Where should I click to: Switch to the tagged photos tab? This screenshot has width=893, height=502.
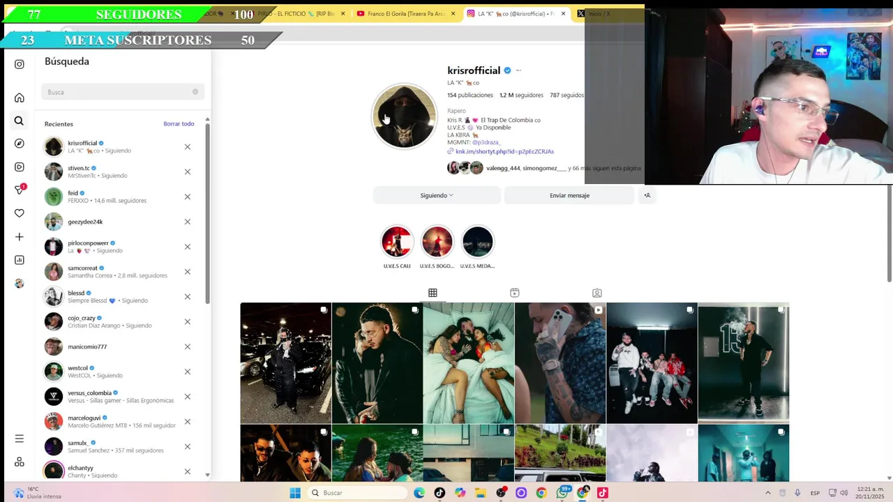(x=597, y=293)
